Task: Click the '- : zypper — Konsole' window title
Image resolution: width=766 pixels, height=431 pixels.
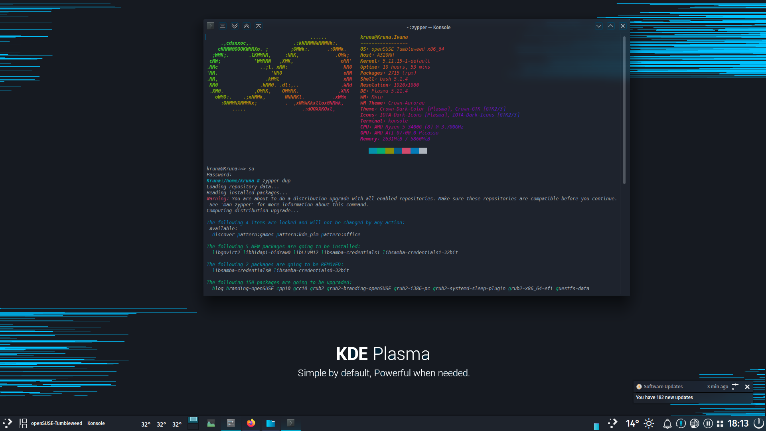Action: point(428,28)
